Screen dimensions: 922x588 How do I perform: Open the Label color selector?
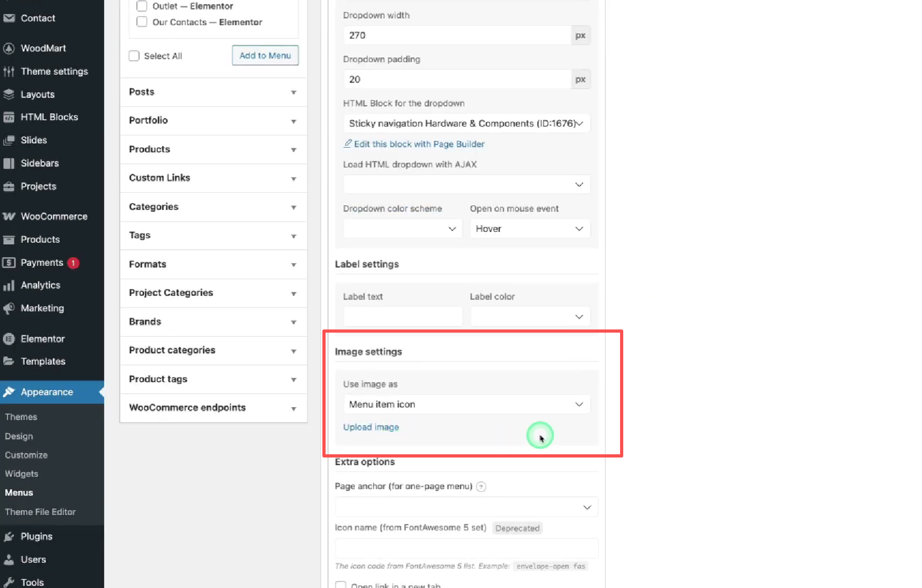coord(529,316)
